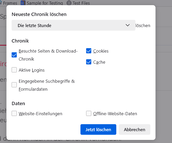Click the Cookies label text
The image size is (172, 143).
tap(101, 51)
